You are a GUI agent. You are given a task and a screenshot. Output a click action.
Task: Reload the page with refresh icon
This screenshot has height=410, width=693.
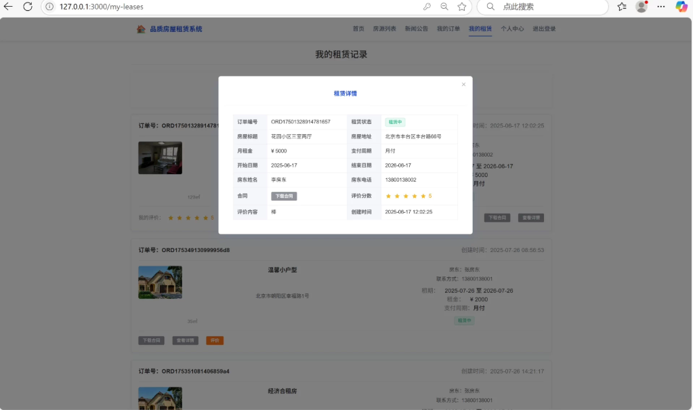coord(28,7)
